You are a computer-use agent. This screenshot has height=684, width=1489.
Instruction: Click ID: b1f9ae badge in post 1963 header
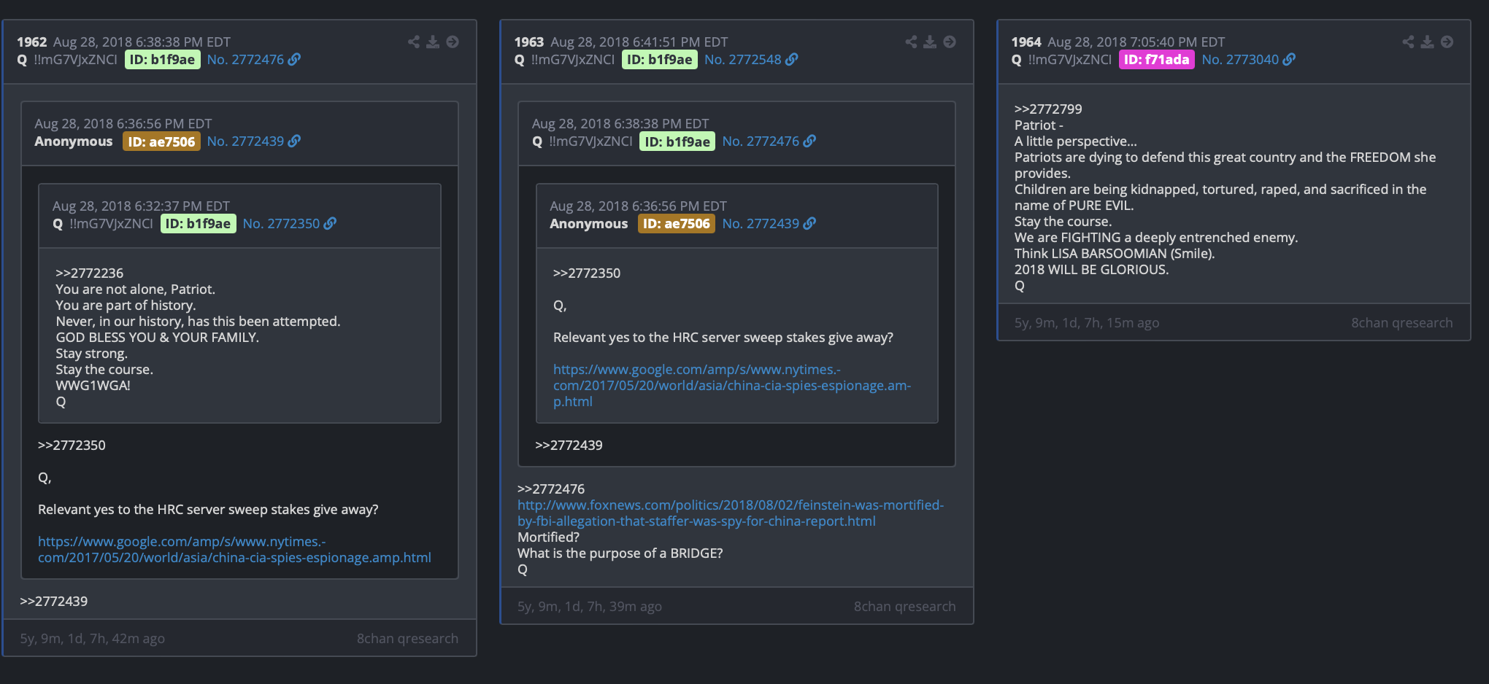pyautogui.click(x=659, y=59)
